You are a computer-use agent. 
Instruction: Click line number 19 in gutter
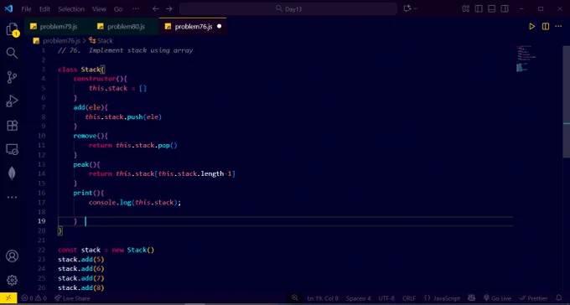42,221
